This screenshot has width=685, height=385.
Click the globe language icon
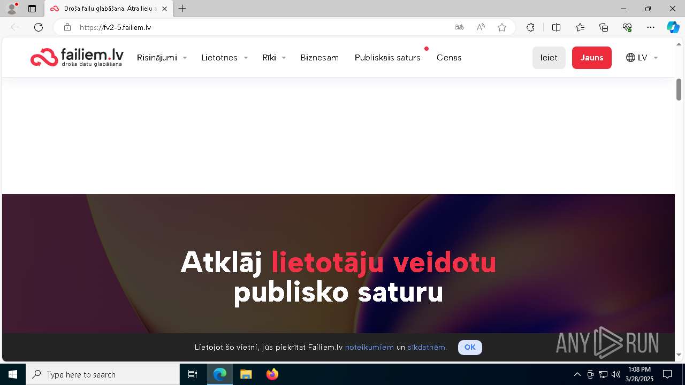(630, 58)
